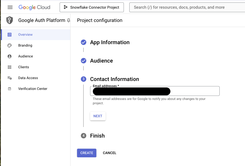Image resolution: width=245 pixels, height=166 pixels.
Task: Cancel the project configuration
Action: point(109,153)
